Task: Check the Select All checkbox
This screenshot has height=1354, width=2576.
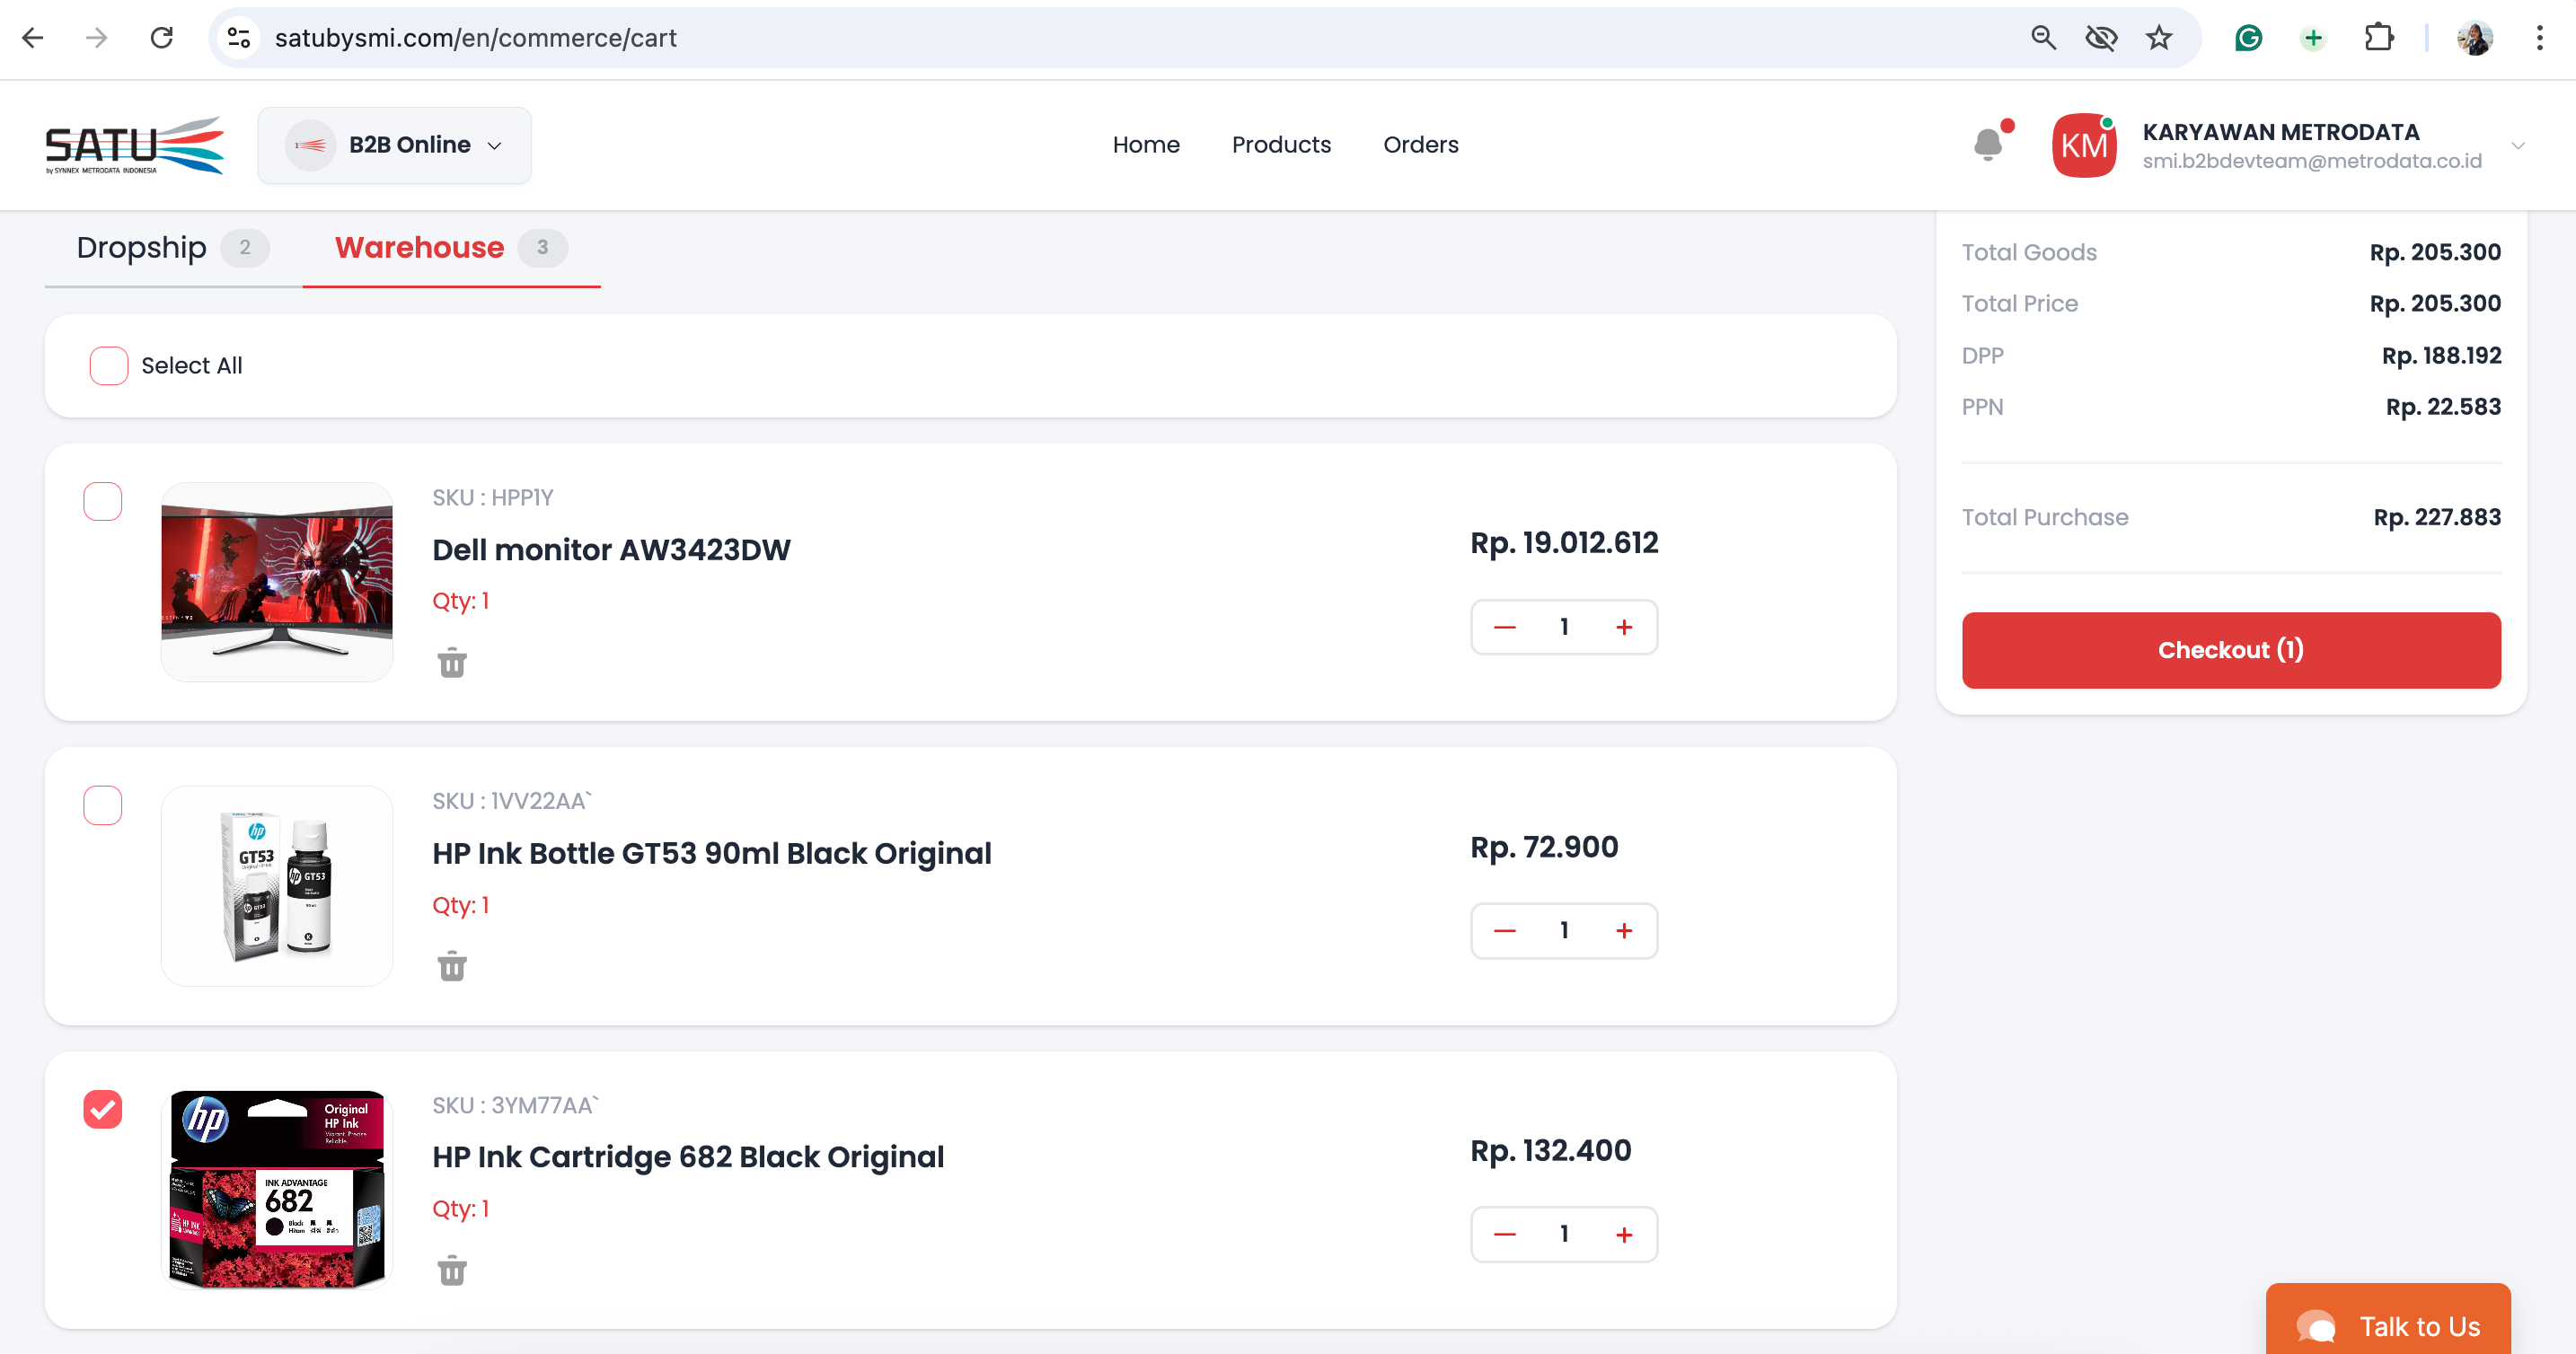Action: click(108, 366)
